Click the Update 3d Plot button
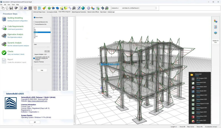Screen dimensions: 221x129 [x=215, y=41]
